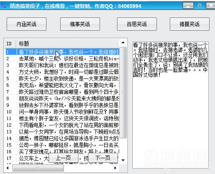Go to the previous page with 上一页
Image resolution: width=215 pixels, height=174 pixels.
pyautogui.click(x=64, y=158)
